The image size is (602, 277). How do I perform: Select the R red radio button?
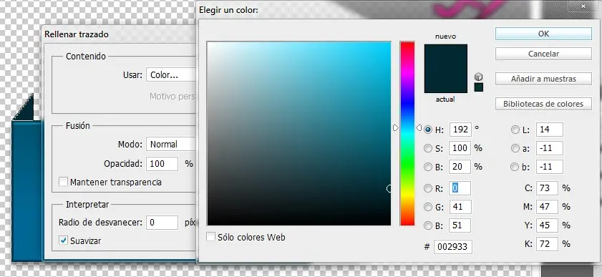pyautogui.click(x=428, y=188)
